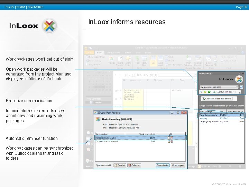Switch calendar to Week view

click(169, 57)
